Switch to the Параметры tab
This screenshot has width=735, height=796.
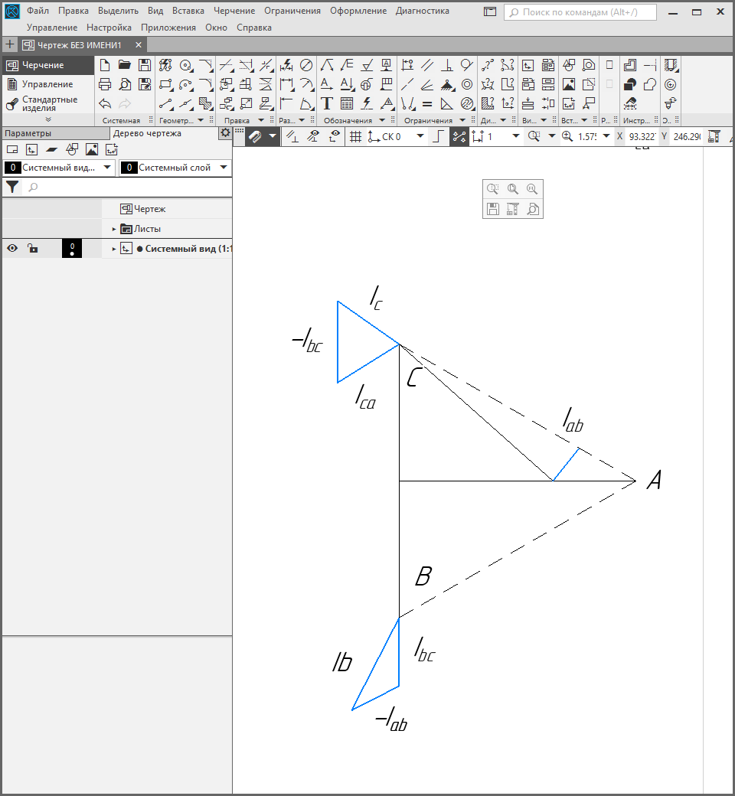click(x=28, y=133)
